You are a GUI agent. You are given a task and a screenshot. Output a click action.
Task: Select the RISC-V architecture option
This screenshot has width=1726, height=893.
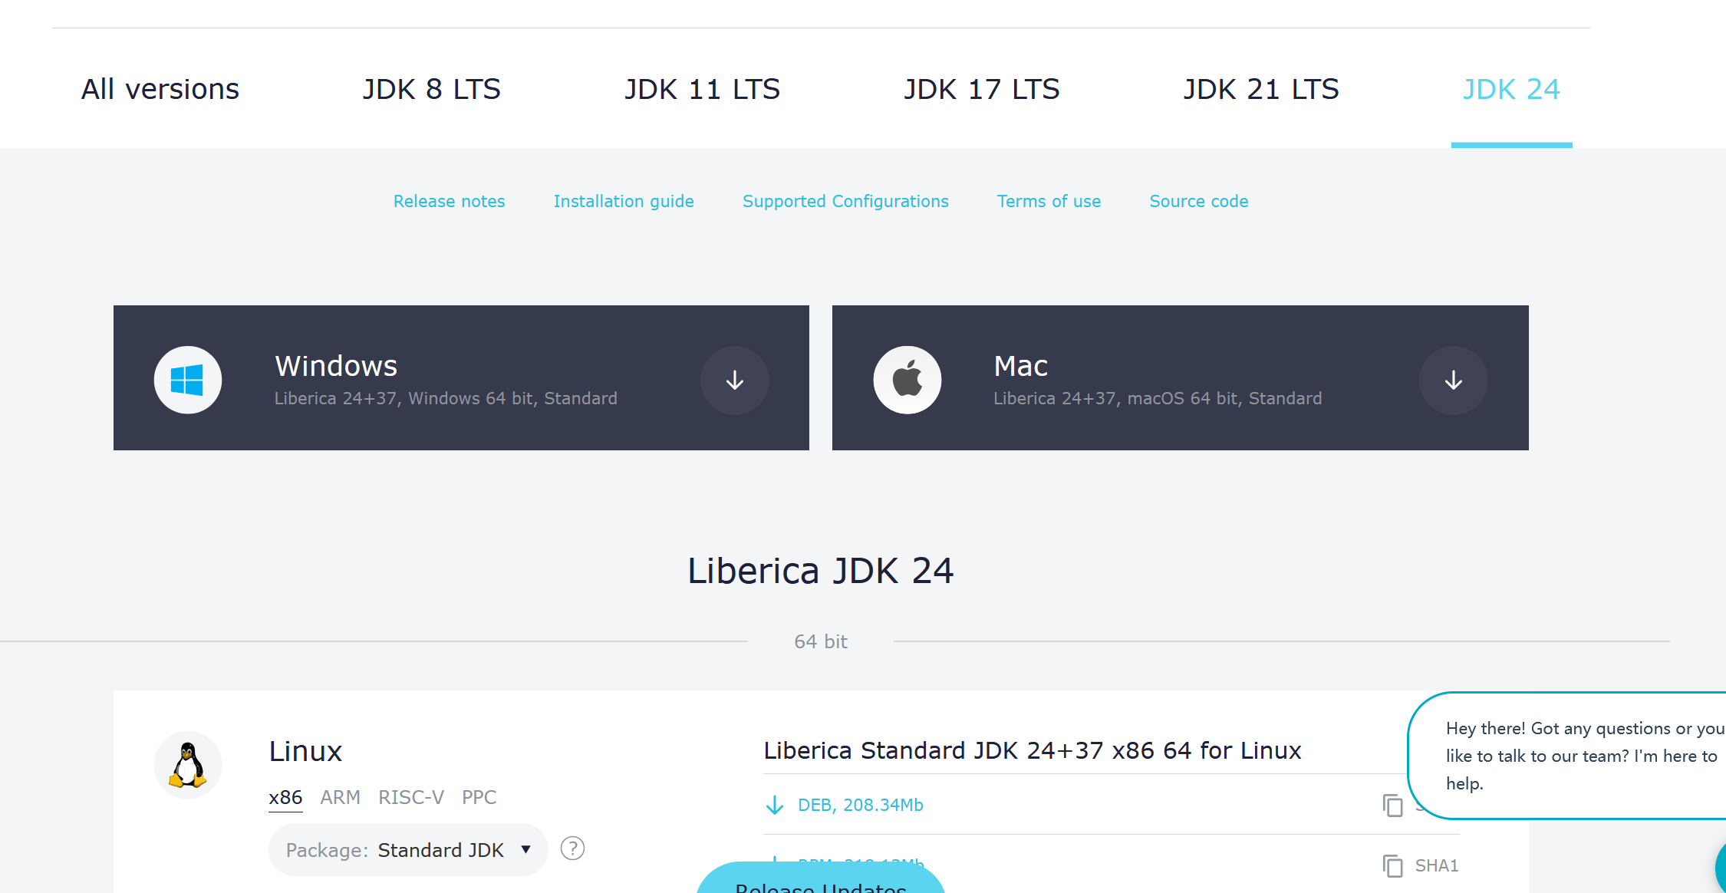click(411, 797)
